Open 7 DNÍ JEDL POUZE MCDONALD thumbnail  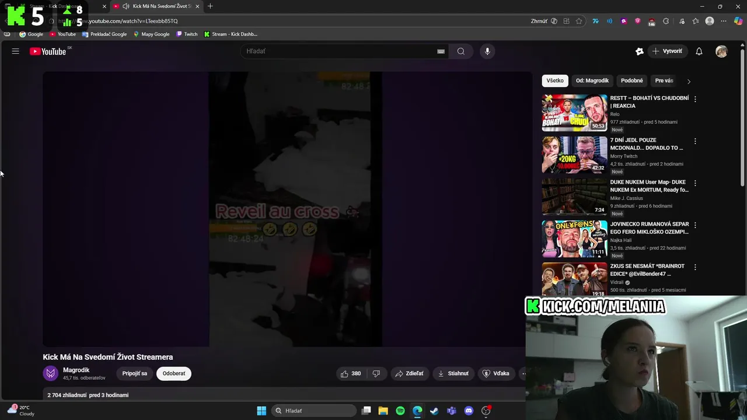(x=574, y=155)
